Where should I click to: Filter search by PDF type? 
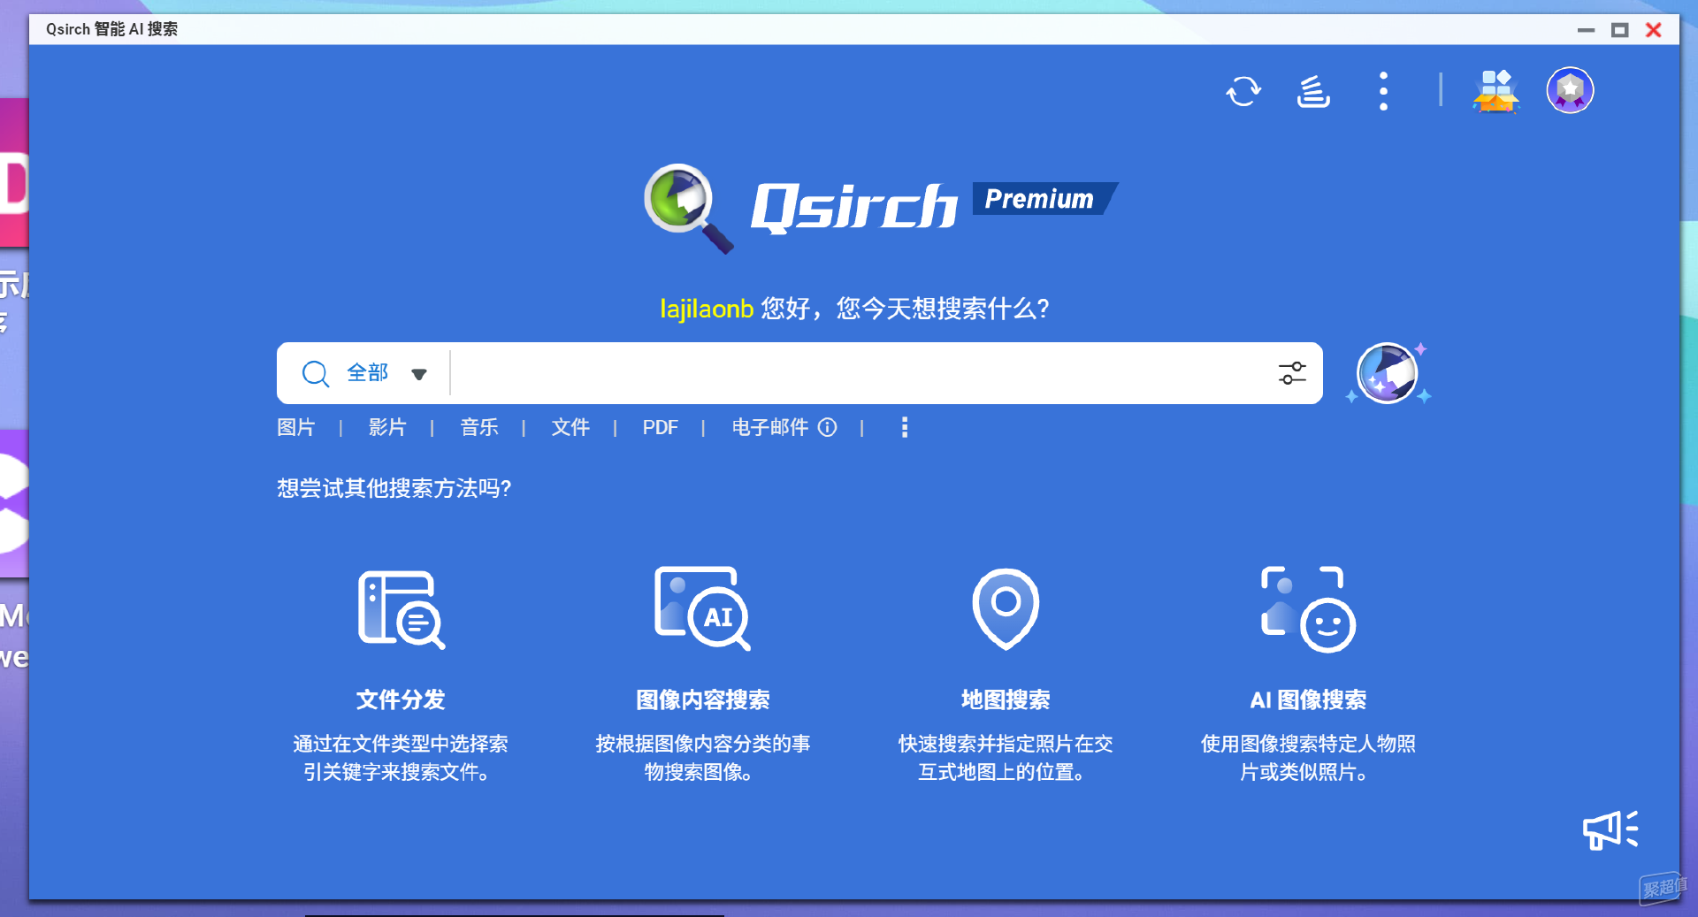coord(660,428)
